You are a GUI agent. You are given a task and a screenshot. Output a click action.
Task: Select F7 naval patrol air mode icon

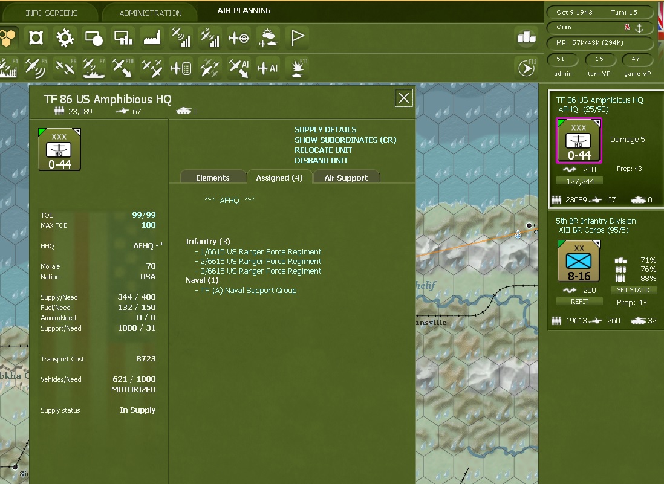pos(94,68)
